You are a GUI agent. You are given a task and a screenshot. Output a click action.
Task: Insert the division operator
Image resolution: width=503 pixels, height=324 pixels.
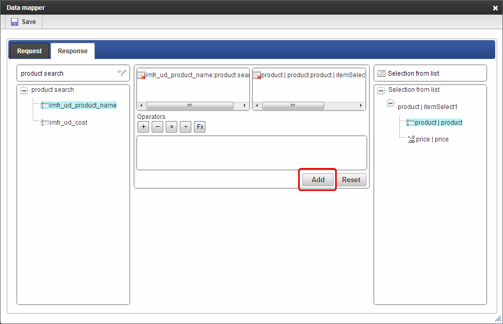[x=186, y=127]
